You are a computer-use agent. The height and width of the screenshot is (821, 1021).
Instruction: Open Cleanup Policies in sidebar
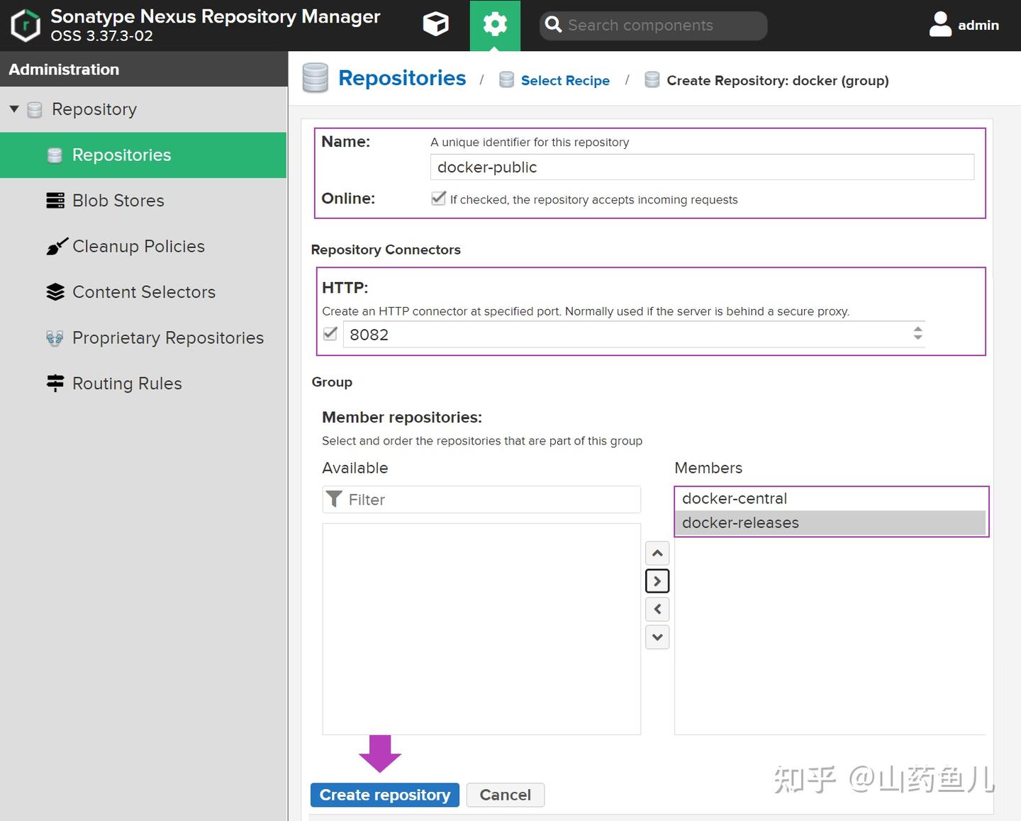point(138,246)
